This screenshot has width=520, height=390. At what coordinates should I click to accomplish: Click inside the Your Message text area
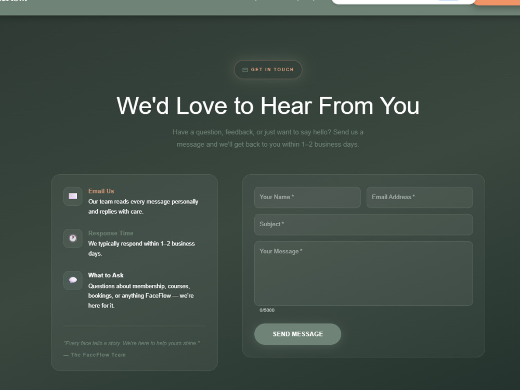[363, 274]
